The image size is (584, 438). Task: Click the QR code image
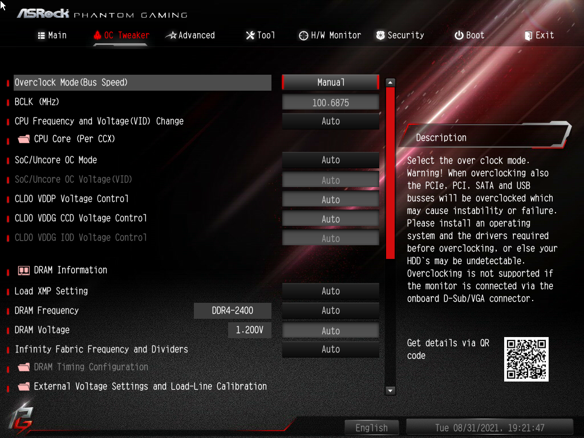(x=526, y=359)
